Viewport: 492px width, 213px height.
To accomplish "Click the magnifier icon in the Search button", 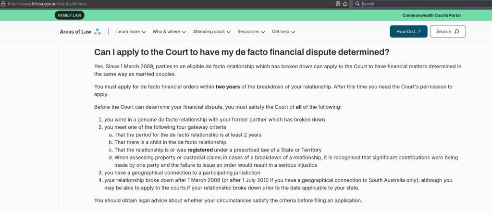I will [x=456, y=32].
